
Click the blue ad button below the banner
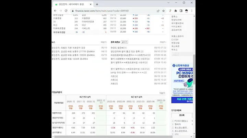click(x=182, y=100)
